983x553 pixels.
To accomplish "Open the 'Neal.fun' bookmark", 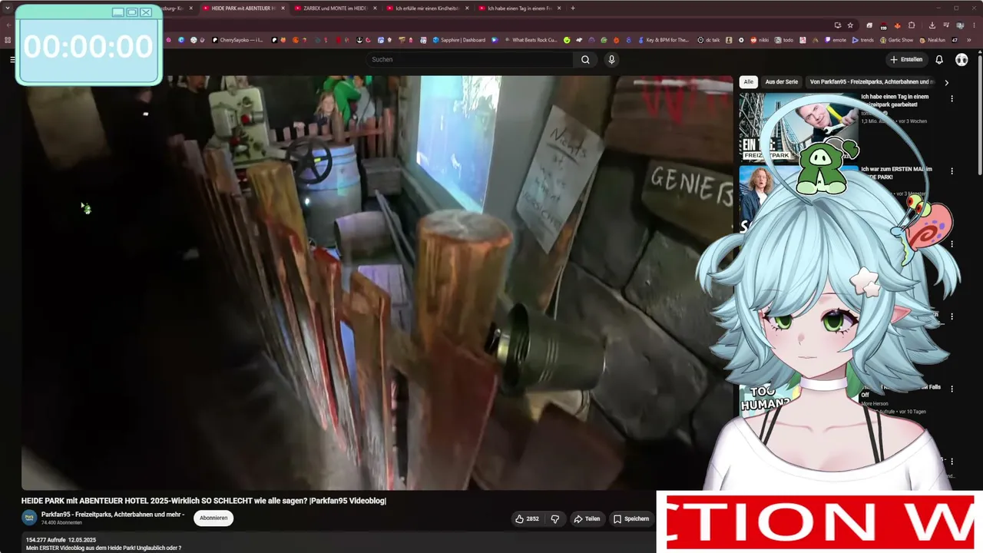I will 932,40.
